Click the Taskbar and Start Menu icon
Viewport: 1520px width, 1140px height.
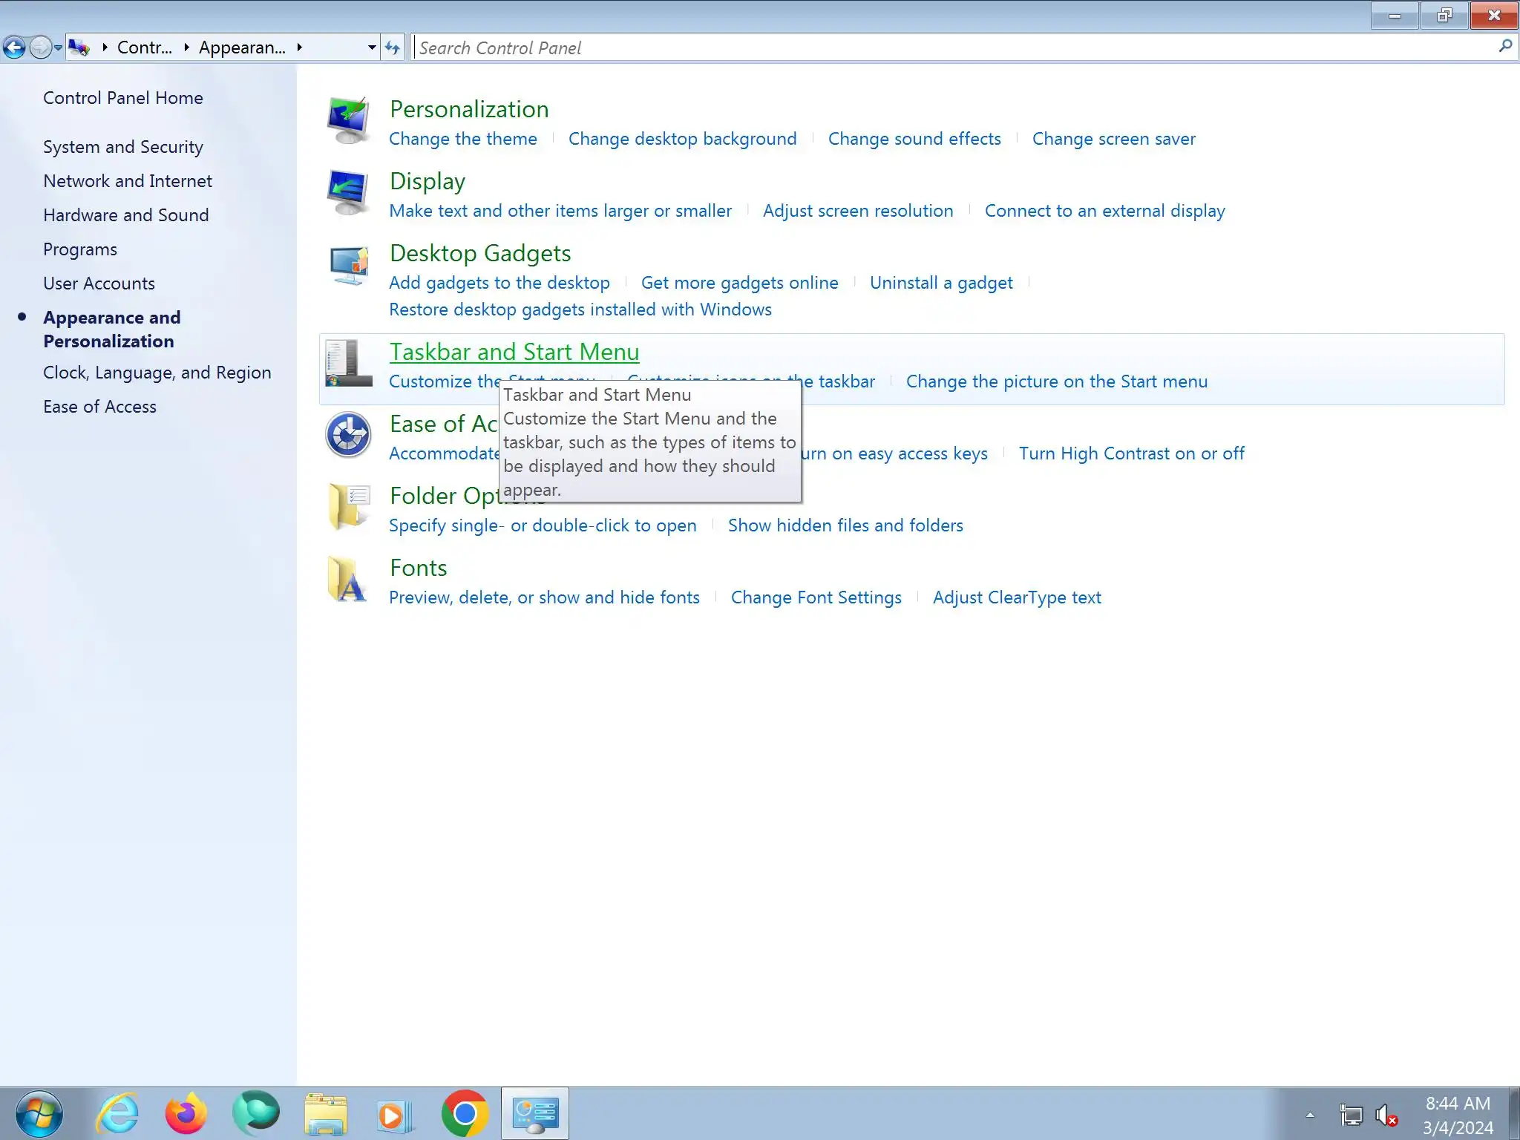(348, 364)
